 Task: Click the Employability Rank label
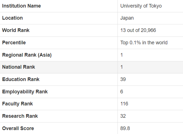point(25,92)
